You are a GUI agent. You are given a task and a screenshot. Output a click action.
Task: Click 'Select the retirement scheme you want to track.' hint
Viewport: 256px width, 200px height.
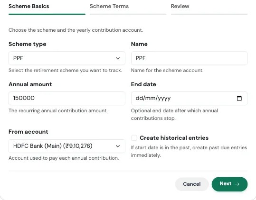(x=66, y=70)
